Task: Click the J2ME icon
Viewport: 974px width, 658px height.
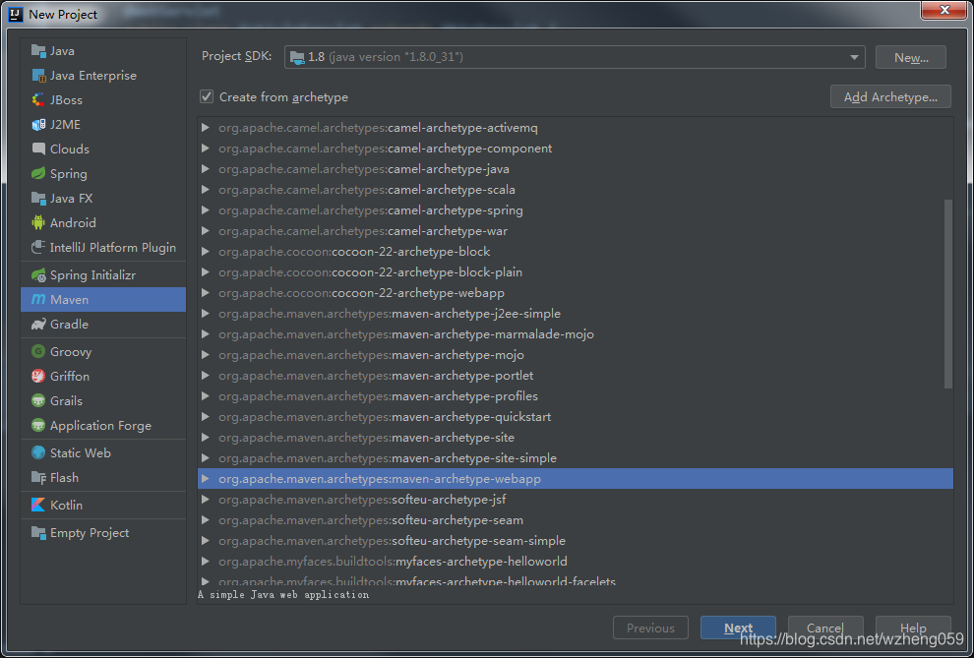Action: click(38, 125)
